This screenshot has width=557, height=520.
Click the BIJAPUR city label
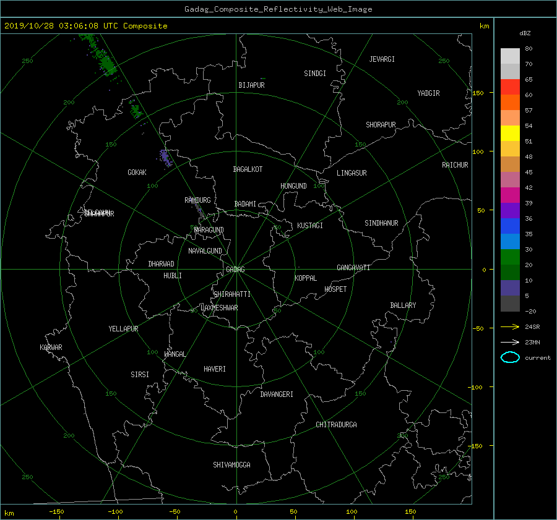(251, 85)
